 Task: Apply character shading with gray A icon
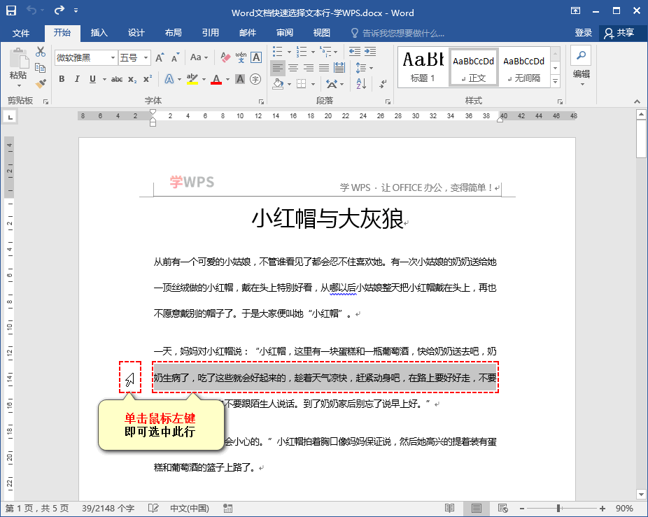[240, 79]
